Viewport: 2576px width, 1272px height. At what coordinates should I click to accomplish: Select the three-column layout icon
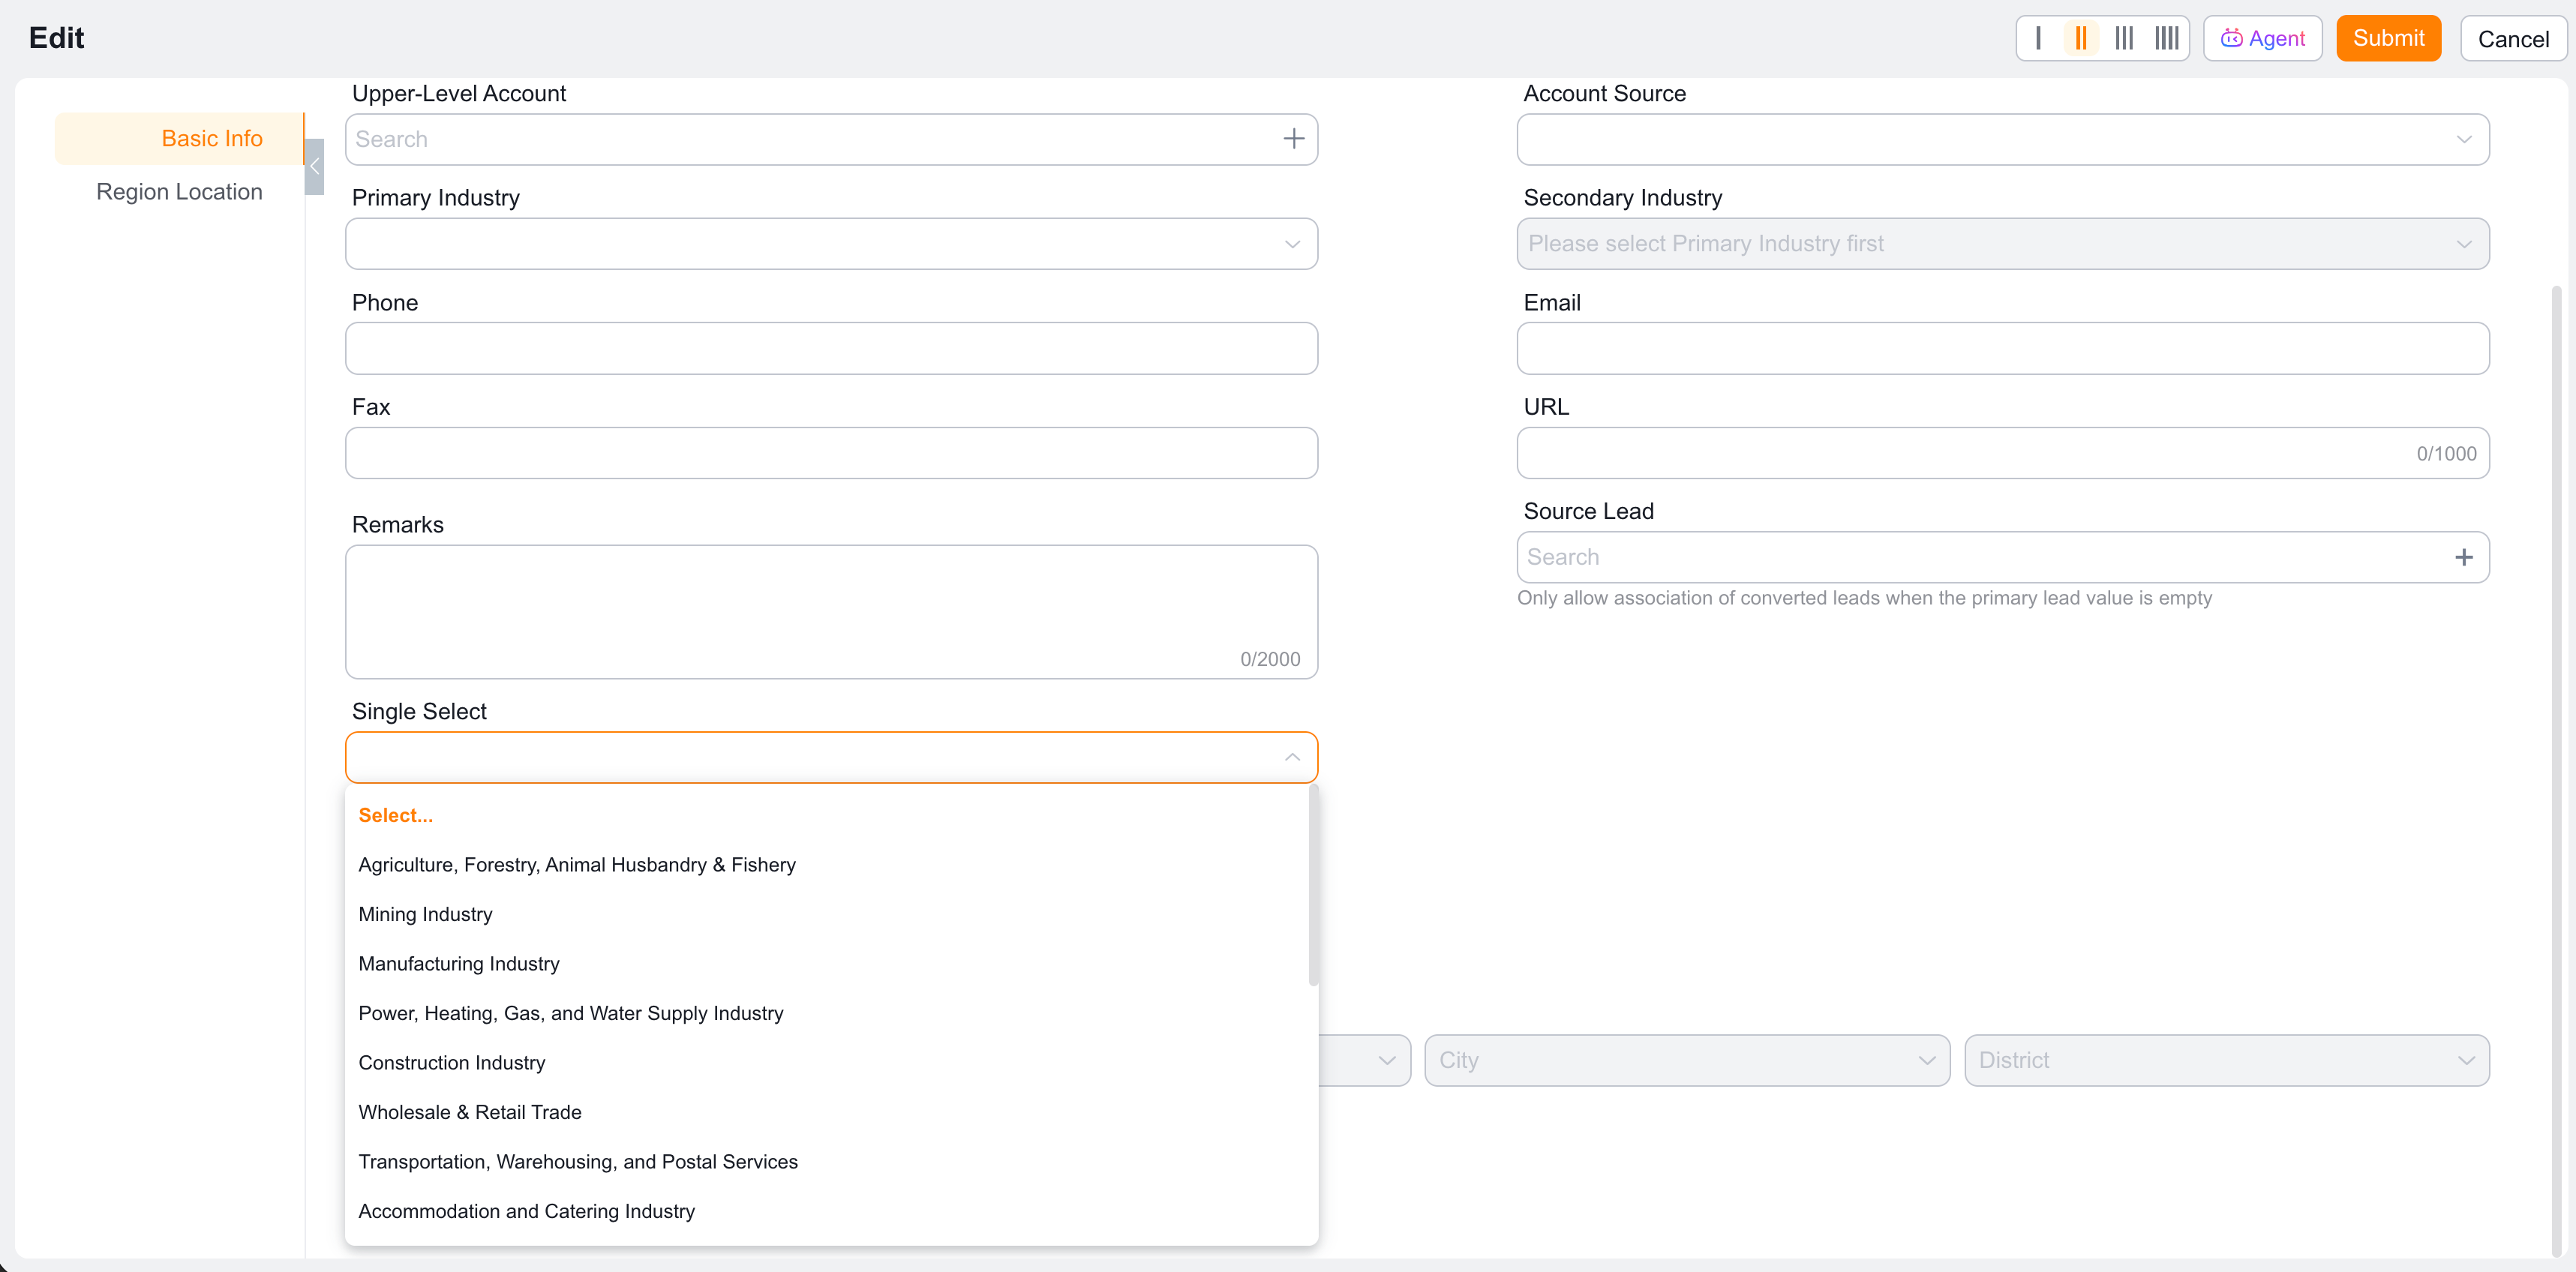coord(2124,39)
